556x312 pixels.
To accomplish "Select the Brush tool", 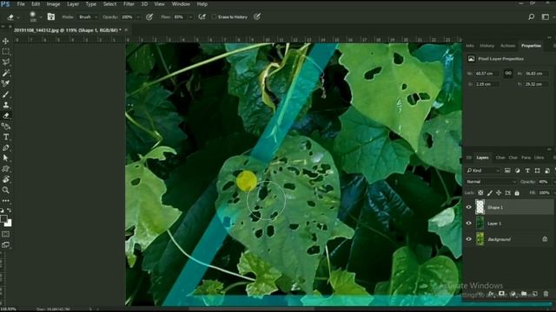I will (6, 94).
